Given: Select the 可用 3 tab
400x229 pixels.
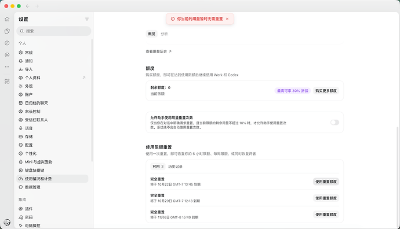Looking at the screenshot, I should coord(158,167).
